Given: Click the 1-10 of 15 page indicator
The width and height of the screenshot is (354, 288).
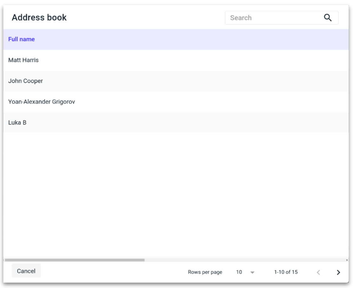Looking at the screenshot, I should (x=286, y=272).
